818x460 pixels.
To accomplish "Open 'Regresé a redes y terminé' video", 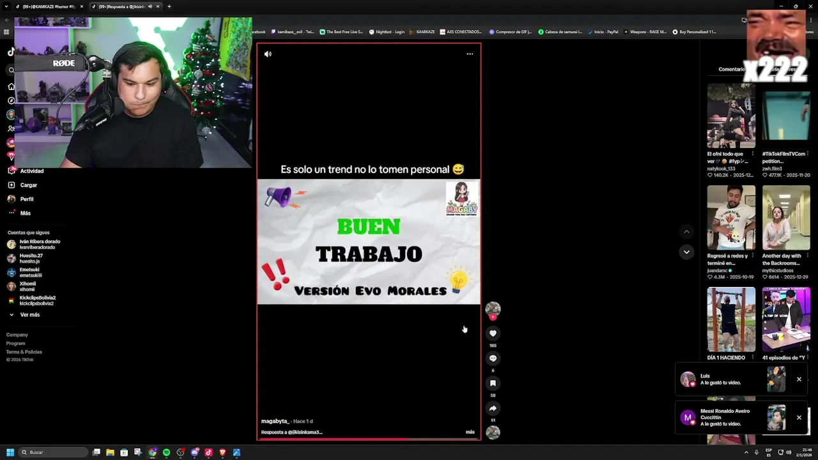I will 731,217.
